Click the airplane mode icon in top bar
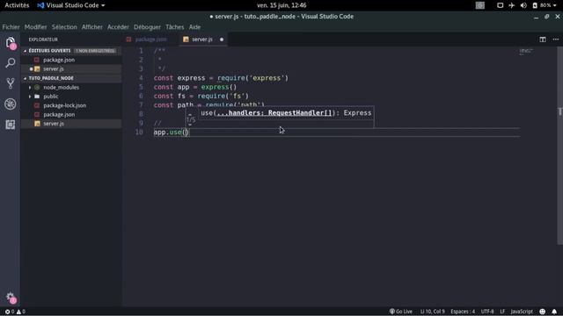This screenshot has height=316, width=563. (x=512, y=5)
